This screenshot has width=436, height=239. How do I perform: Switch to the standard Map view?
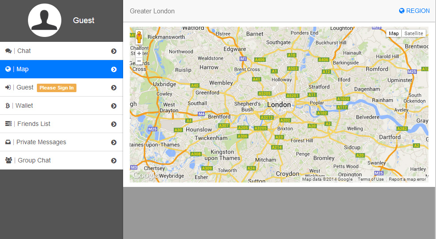point(394,33)
